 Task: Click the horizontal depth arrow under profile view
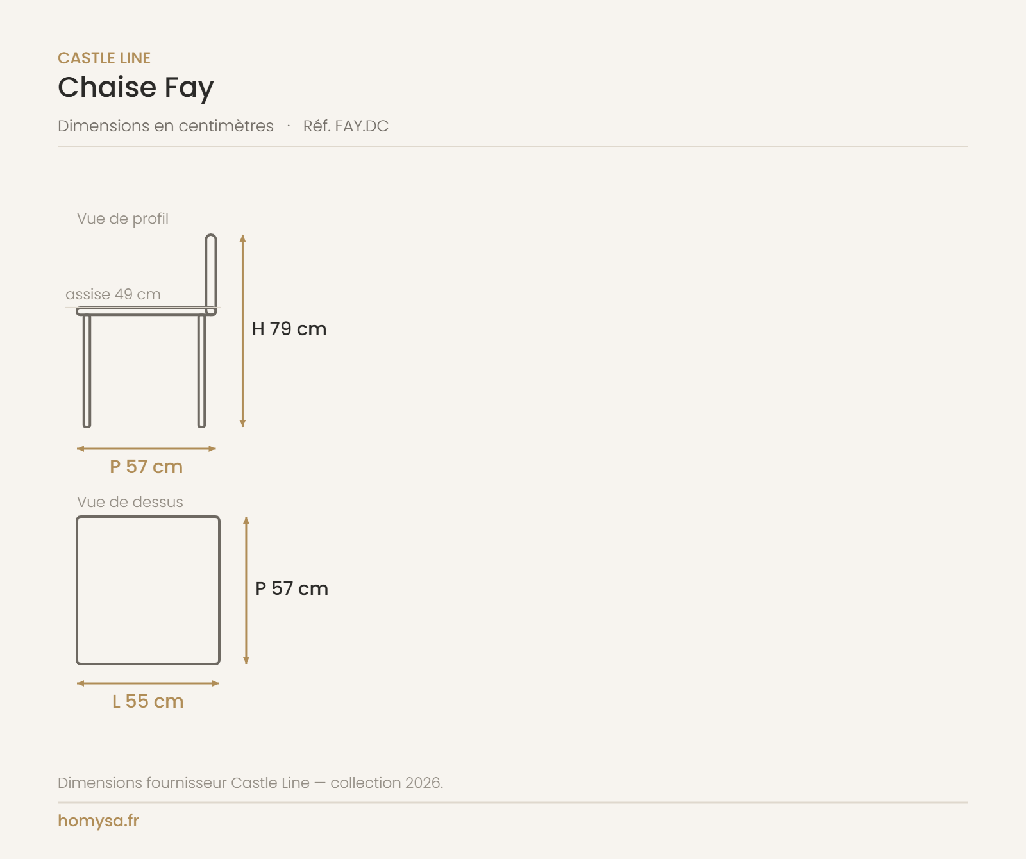[x=146, y=449]
